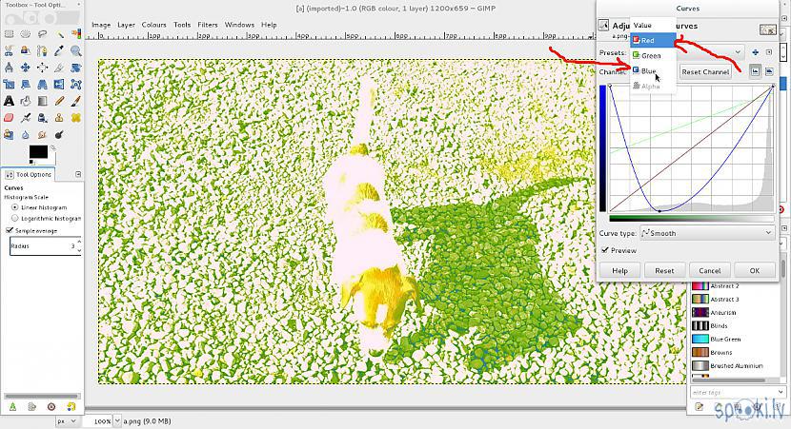The width and height of the screenshot is (791, 429).
Task: Select the Alignment tool
Action: 42,68
